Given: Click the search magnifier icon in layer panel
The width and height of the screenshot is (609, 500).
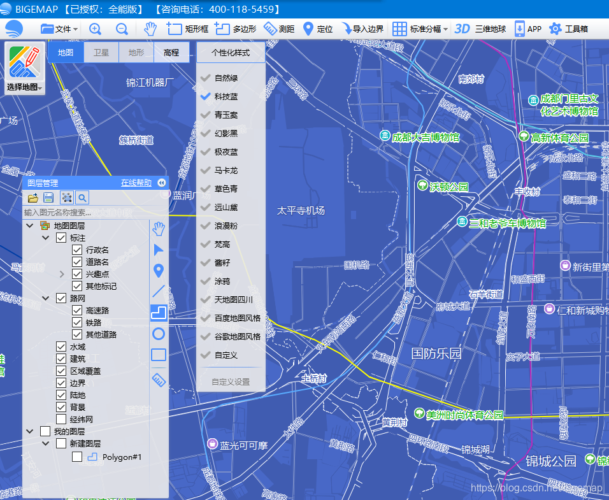Looking at the screenshot, I should coord(82,198).
